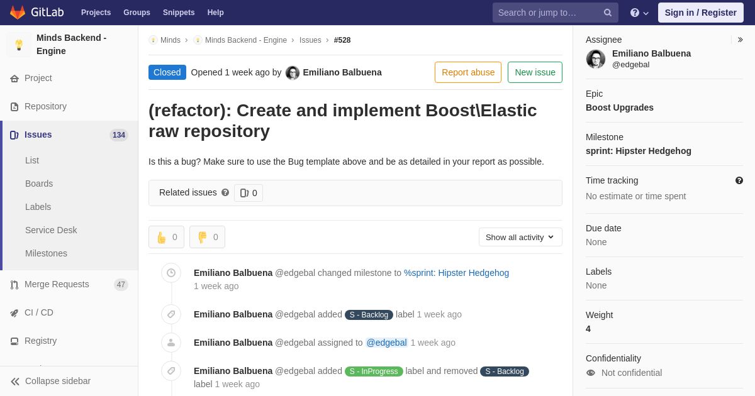Click Emiliano Balbuena author name in header
Screen dimensions: 755x396
click(342, 72)
